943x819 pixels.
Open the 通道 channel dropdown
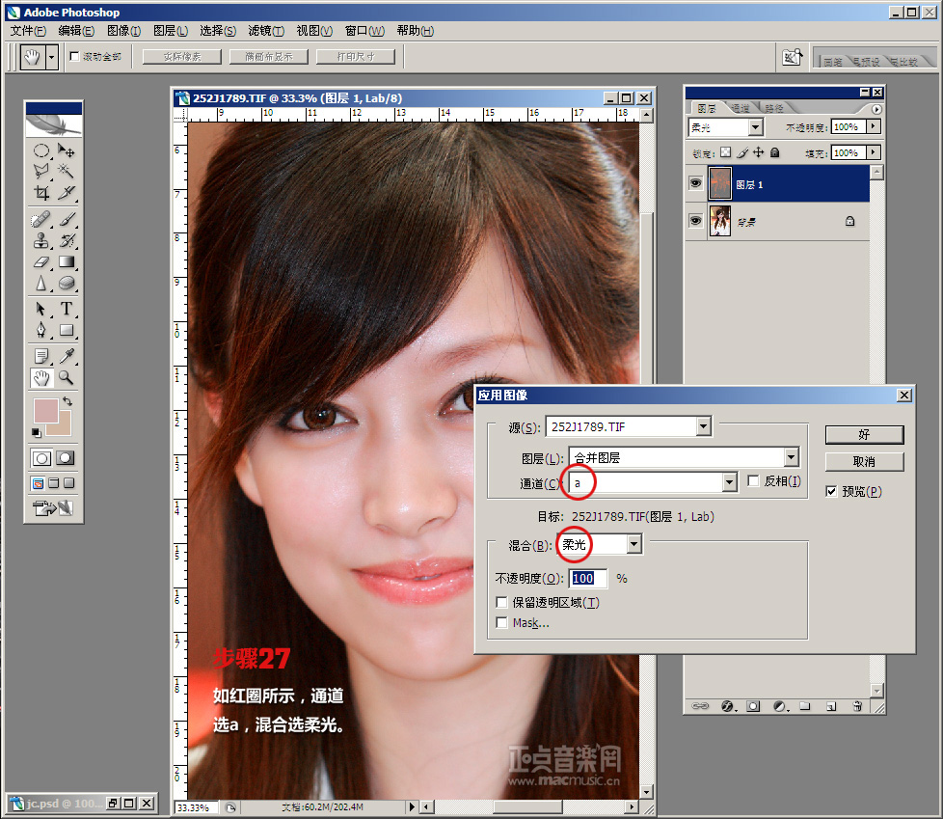[x=730, y=482]
